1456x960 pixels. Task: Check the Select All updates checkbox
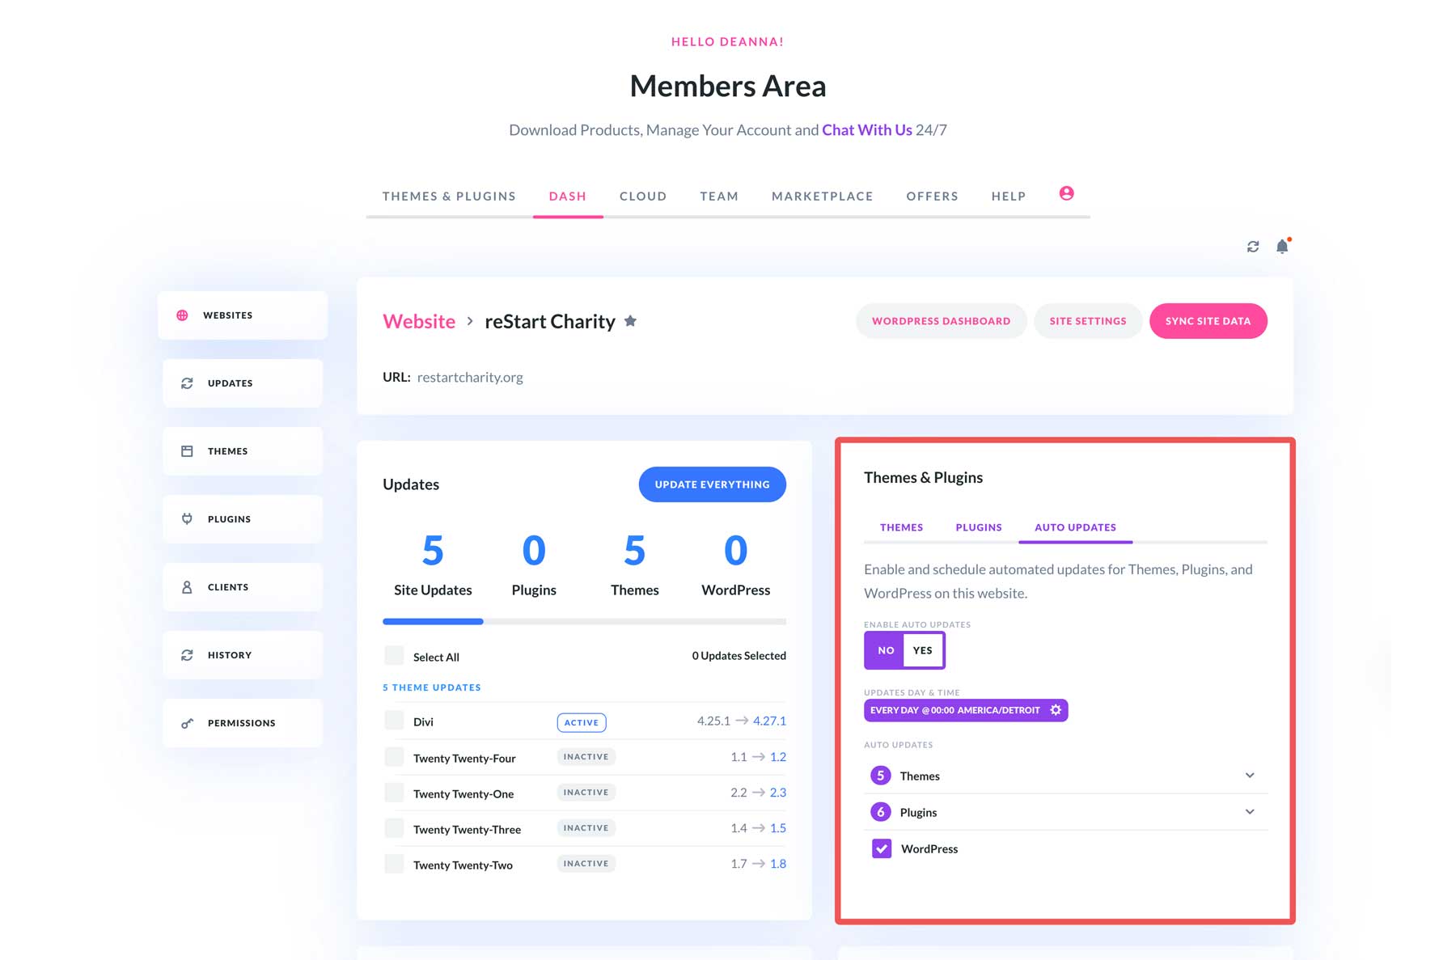394,656
